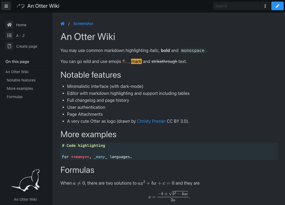This screenshot has width=285, height=205.
Task: Click the 'An Otter Wiki' navbar title
Action: point(43,6)
